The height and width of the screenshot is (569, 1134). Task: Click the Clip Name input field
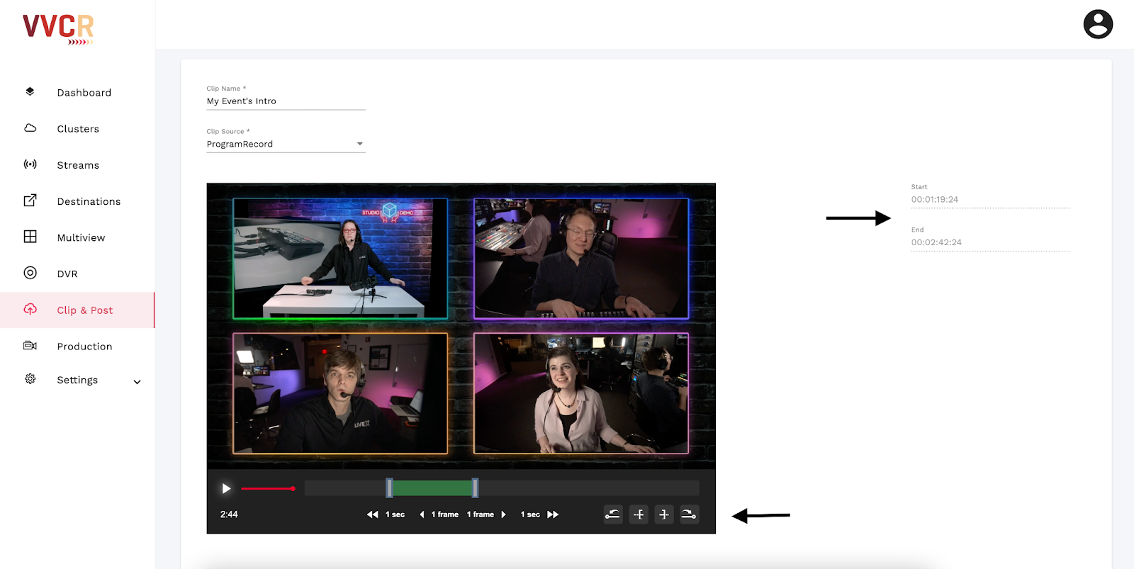point(286,101)
